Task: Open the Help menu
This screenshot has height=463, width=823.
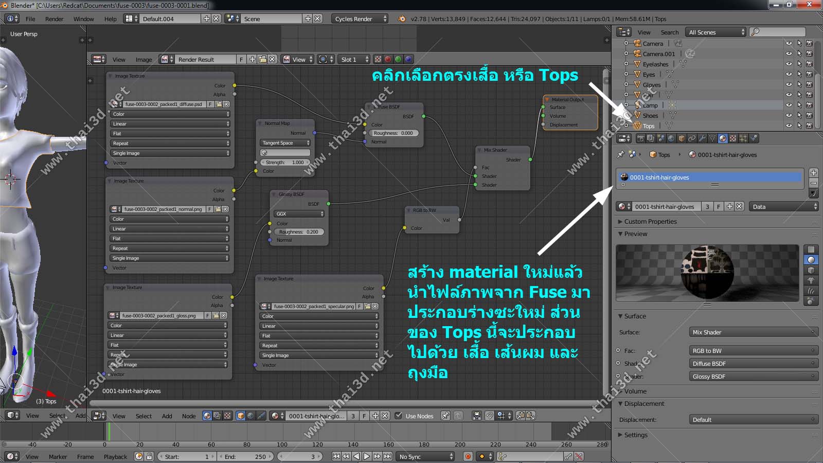Action: [110, 19]
